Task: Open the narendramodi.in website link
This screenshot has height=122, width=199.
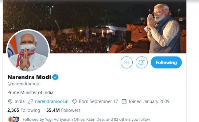Action: 52,101
